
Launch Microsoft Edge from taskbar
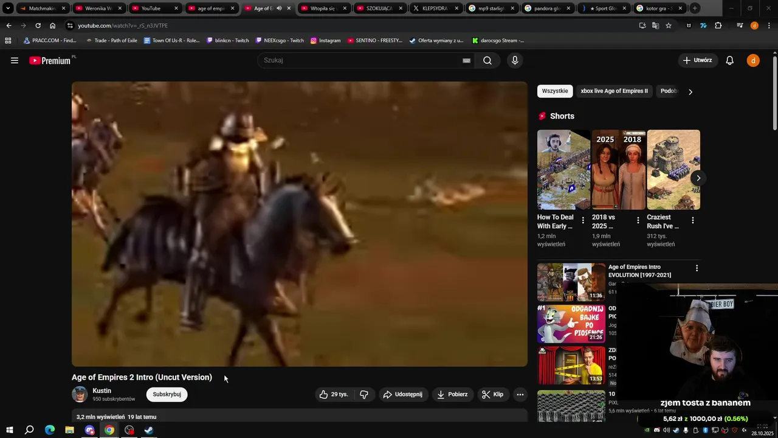click(50, 430)
